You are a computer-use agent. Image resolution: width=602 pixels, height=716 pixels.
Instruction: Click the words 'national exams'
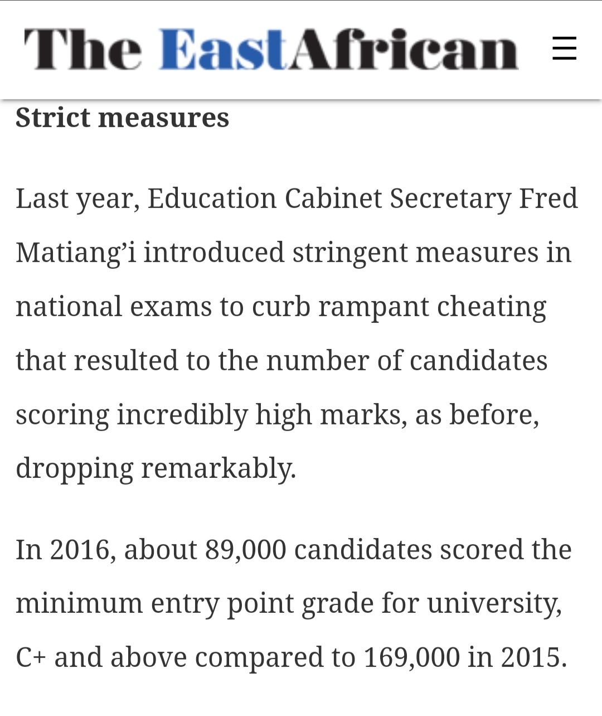(114, 307)
